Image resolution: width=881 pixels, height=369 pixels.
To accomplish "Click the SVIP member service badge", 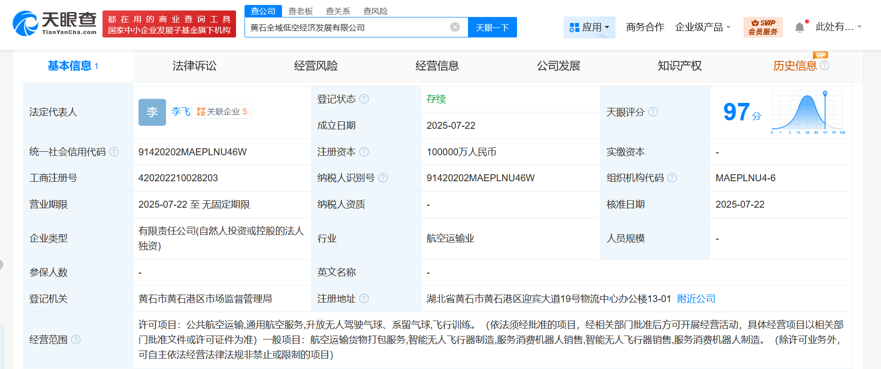I will 762,27.
